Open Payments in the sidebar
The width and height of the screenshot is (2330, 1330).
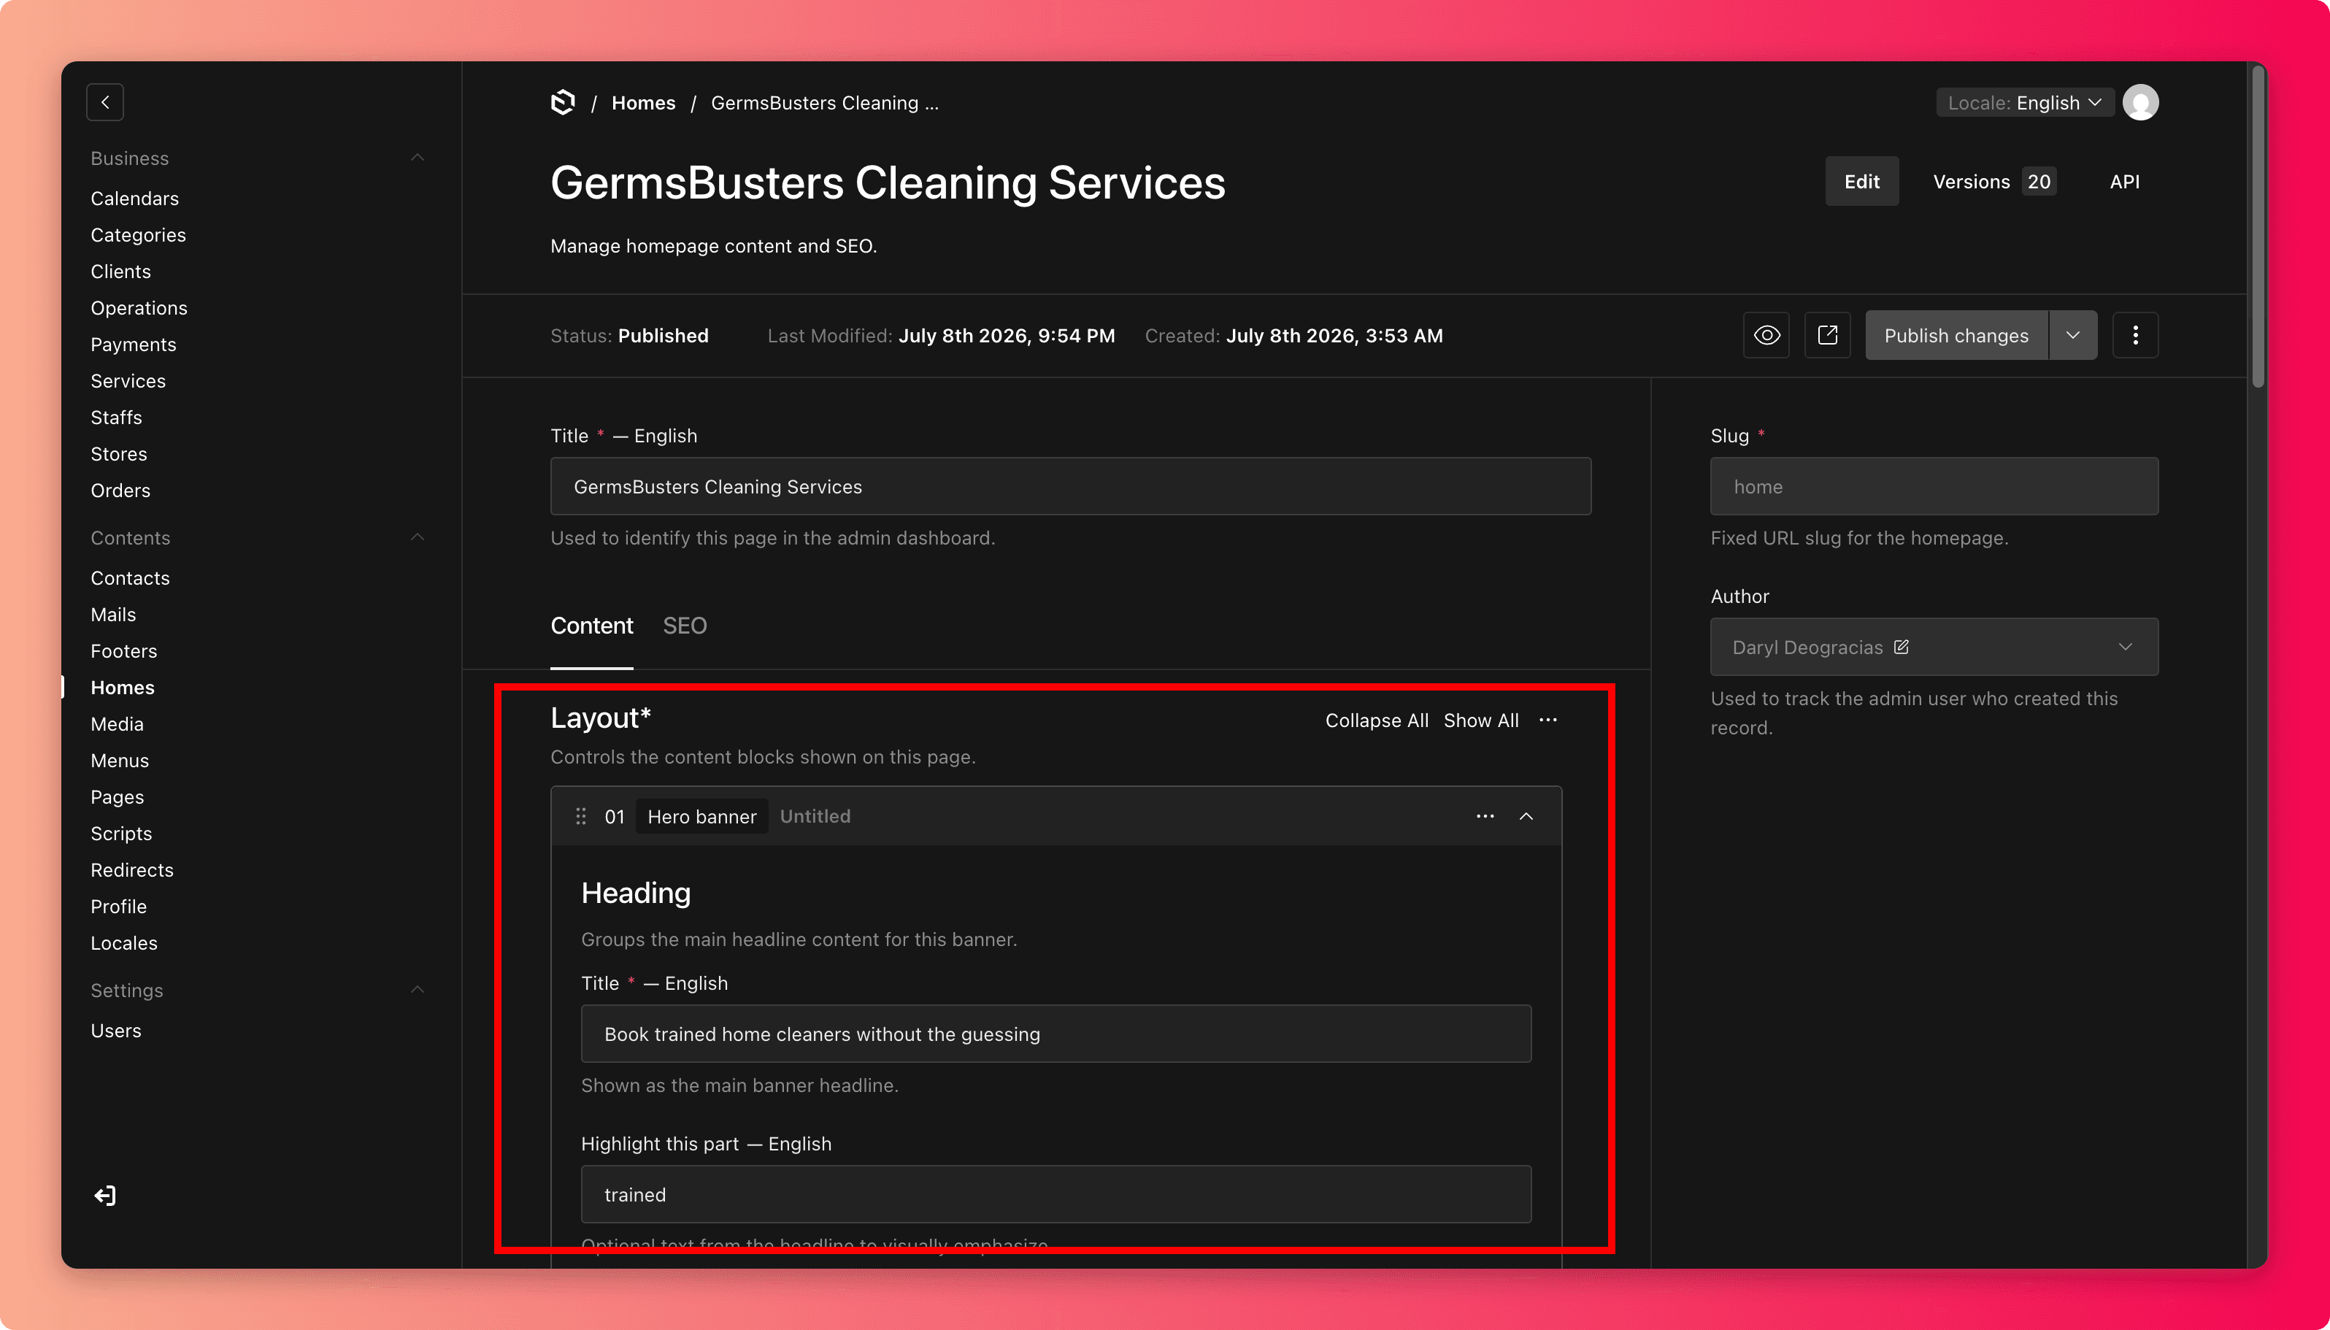pos(134,345)
